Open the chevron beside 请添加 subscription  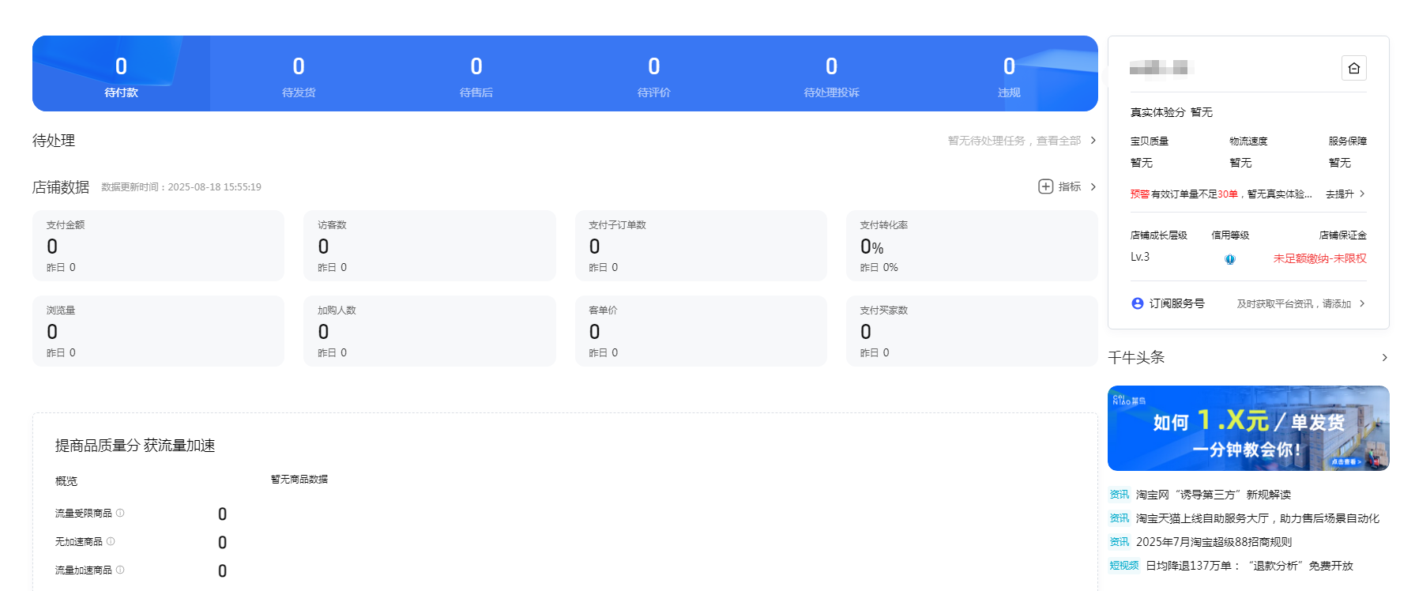point(1362,303)
